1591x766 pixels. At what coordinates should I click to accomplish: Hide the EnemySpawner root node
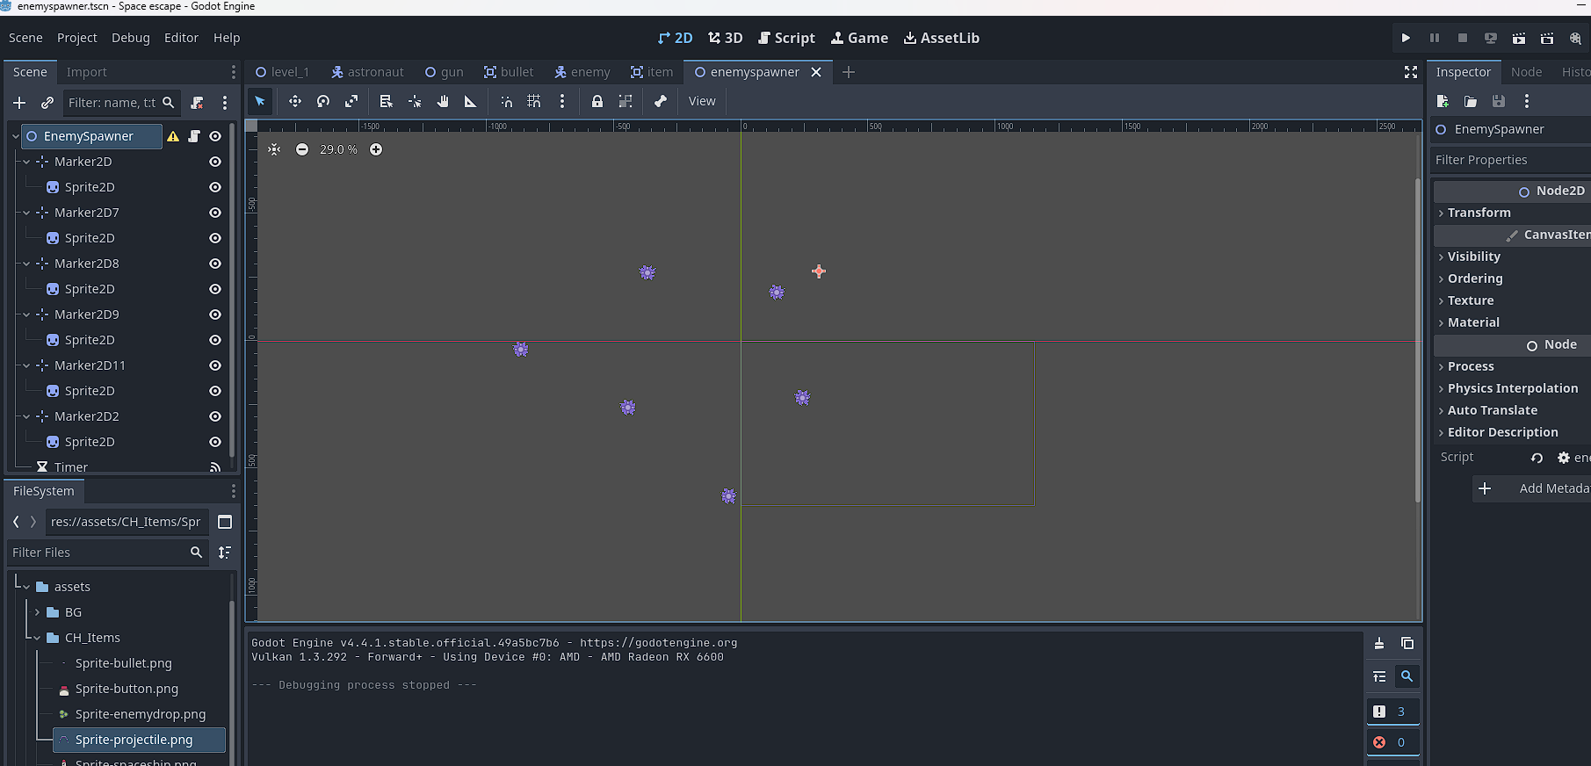(x=215, y=136)
